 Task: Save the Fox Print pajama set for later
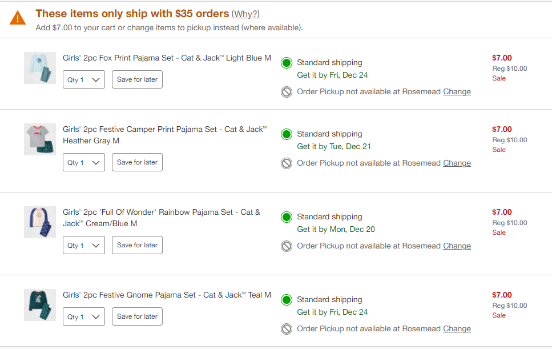(x=137, y=80)
